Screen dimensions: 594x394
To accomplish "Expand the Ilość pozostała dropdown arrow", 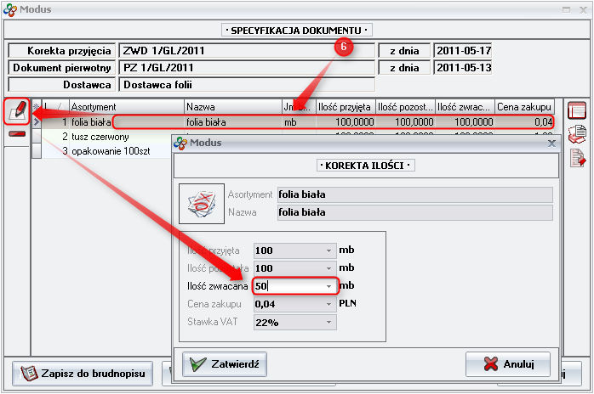I will click(328, 268).
